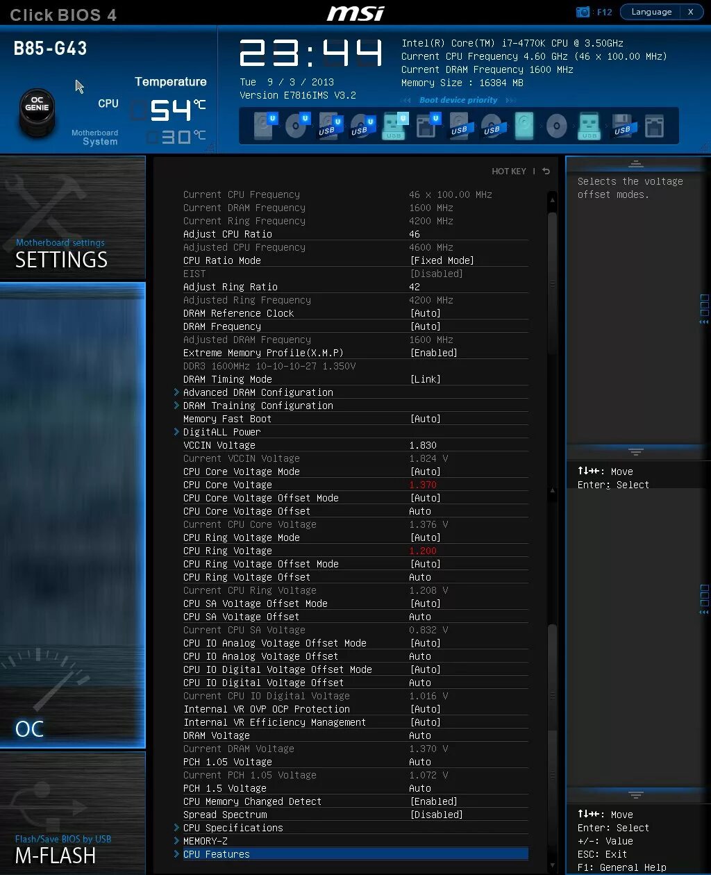
Task: Click the left arrows beside Boot device priority
Action: tap(405, 100)
